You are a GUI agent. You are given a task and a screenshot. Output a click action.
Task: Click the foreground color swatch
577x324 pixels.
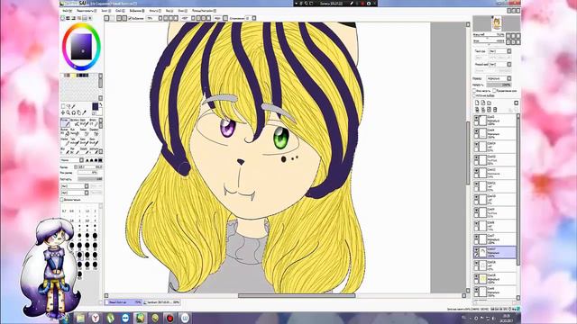click(96, 106)
